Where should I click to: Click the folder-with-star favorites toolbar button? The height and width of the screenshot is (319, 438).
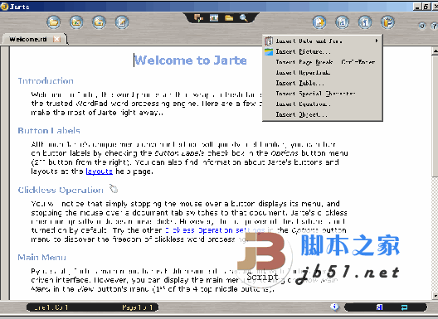click(x=99, y=22)
